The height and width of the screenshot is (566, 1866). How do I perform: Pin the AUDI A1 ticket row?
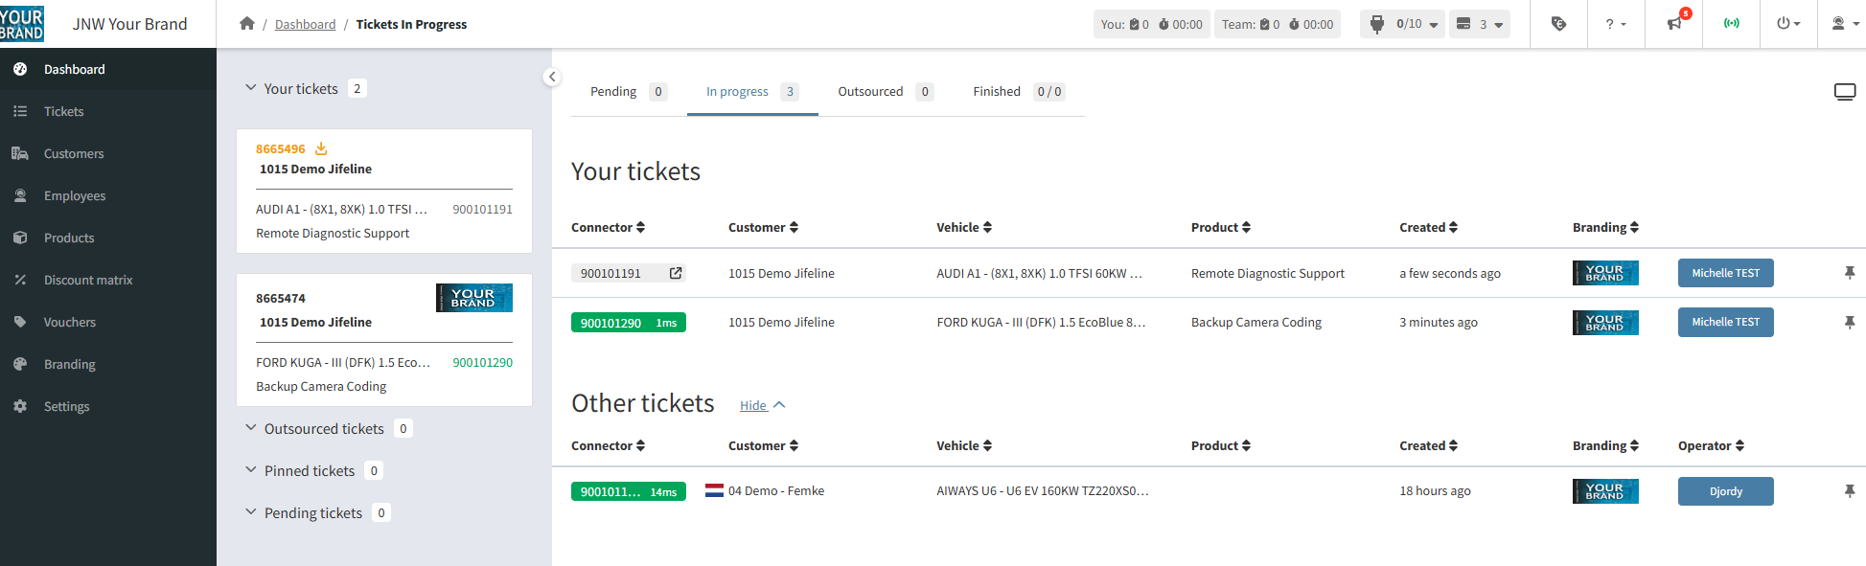[x=1849, y=273]
